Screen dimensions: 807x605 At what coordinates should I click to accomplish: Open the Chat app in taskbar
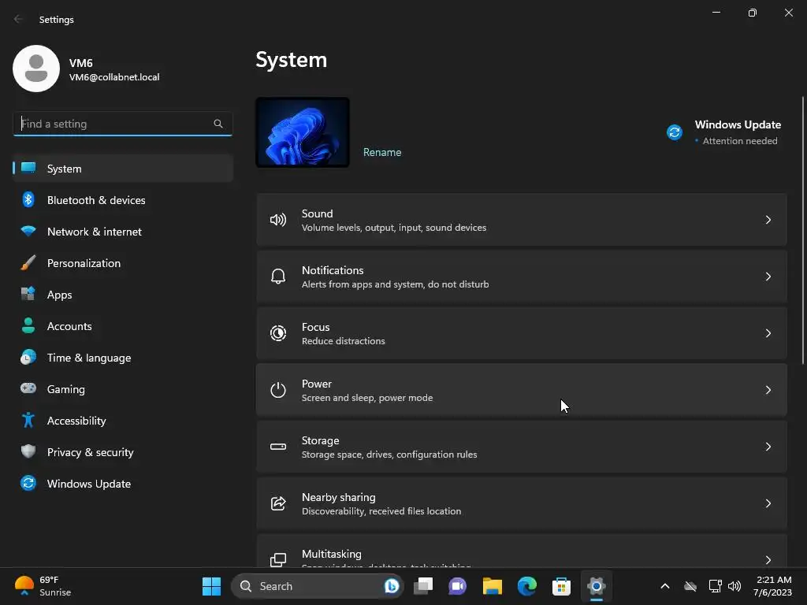click(x=458, y=586)
